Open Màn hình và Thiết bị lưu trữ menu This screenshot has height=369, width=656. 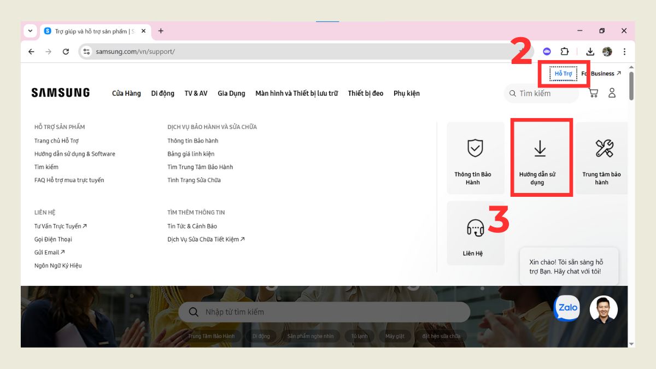pos(297,93)
